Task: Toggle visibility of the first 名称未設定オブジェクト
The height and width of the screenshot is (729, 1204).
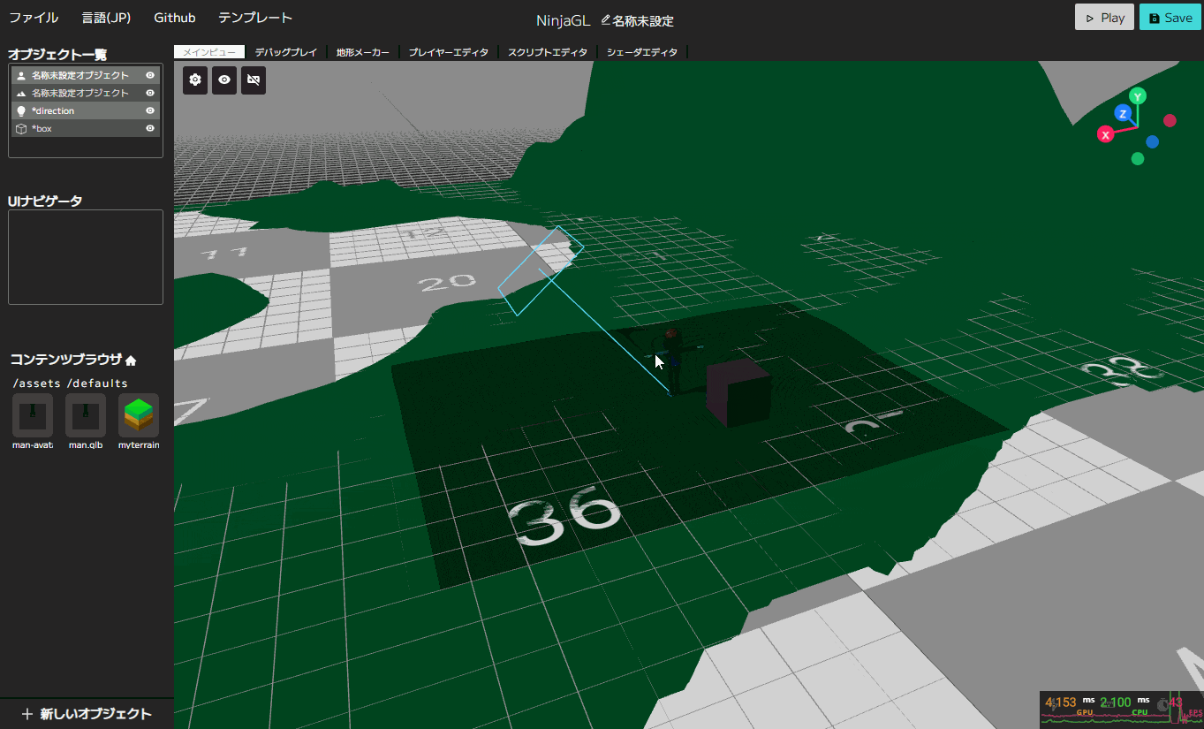Action: pos(152,75)
